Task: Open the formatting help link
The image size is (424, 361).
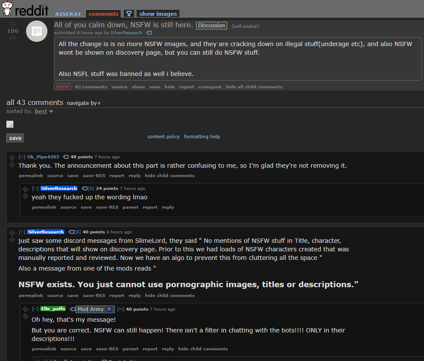Action: [x=202, y=137]
